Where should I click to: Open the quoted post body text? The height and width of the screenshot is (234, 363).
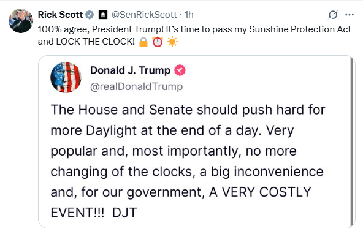(188, 161)
